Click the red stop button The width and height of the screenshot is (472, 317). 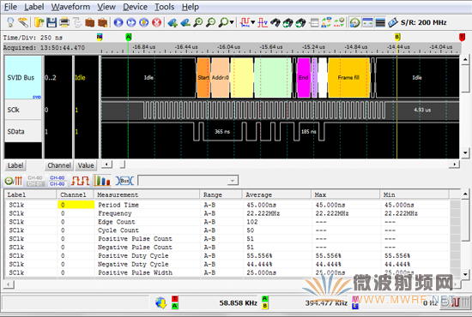[x=156, y=22]
